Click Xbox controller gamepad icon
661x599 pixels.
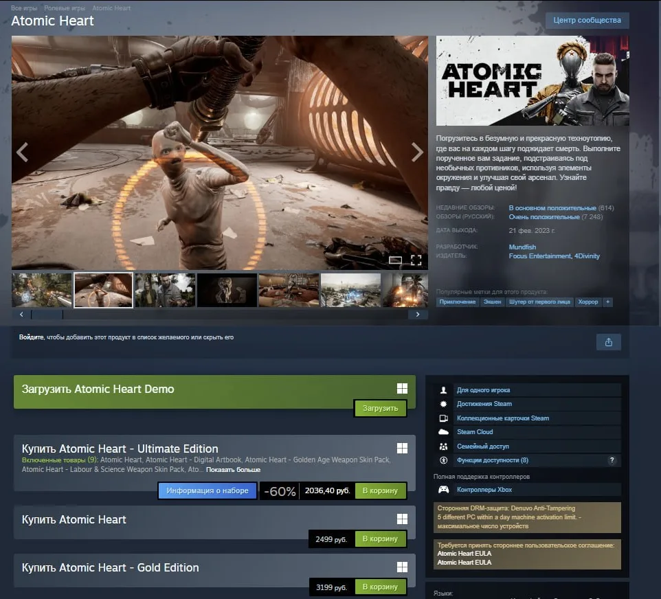click(443, 489)
